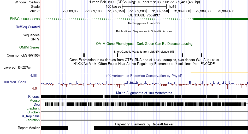248x134 pixels.
Task: Click the Layered H3K27Ac track label
Action: point(17,68)
